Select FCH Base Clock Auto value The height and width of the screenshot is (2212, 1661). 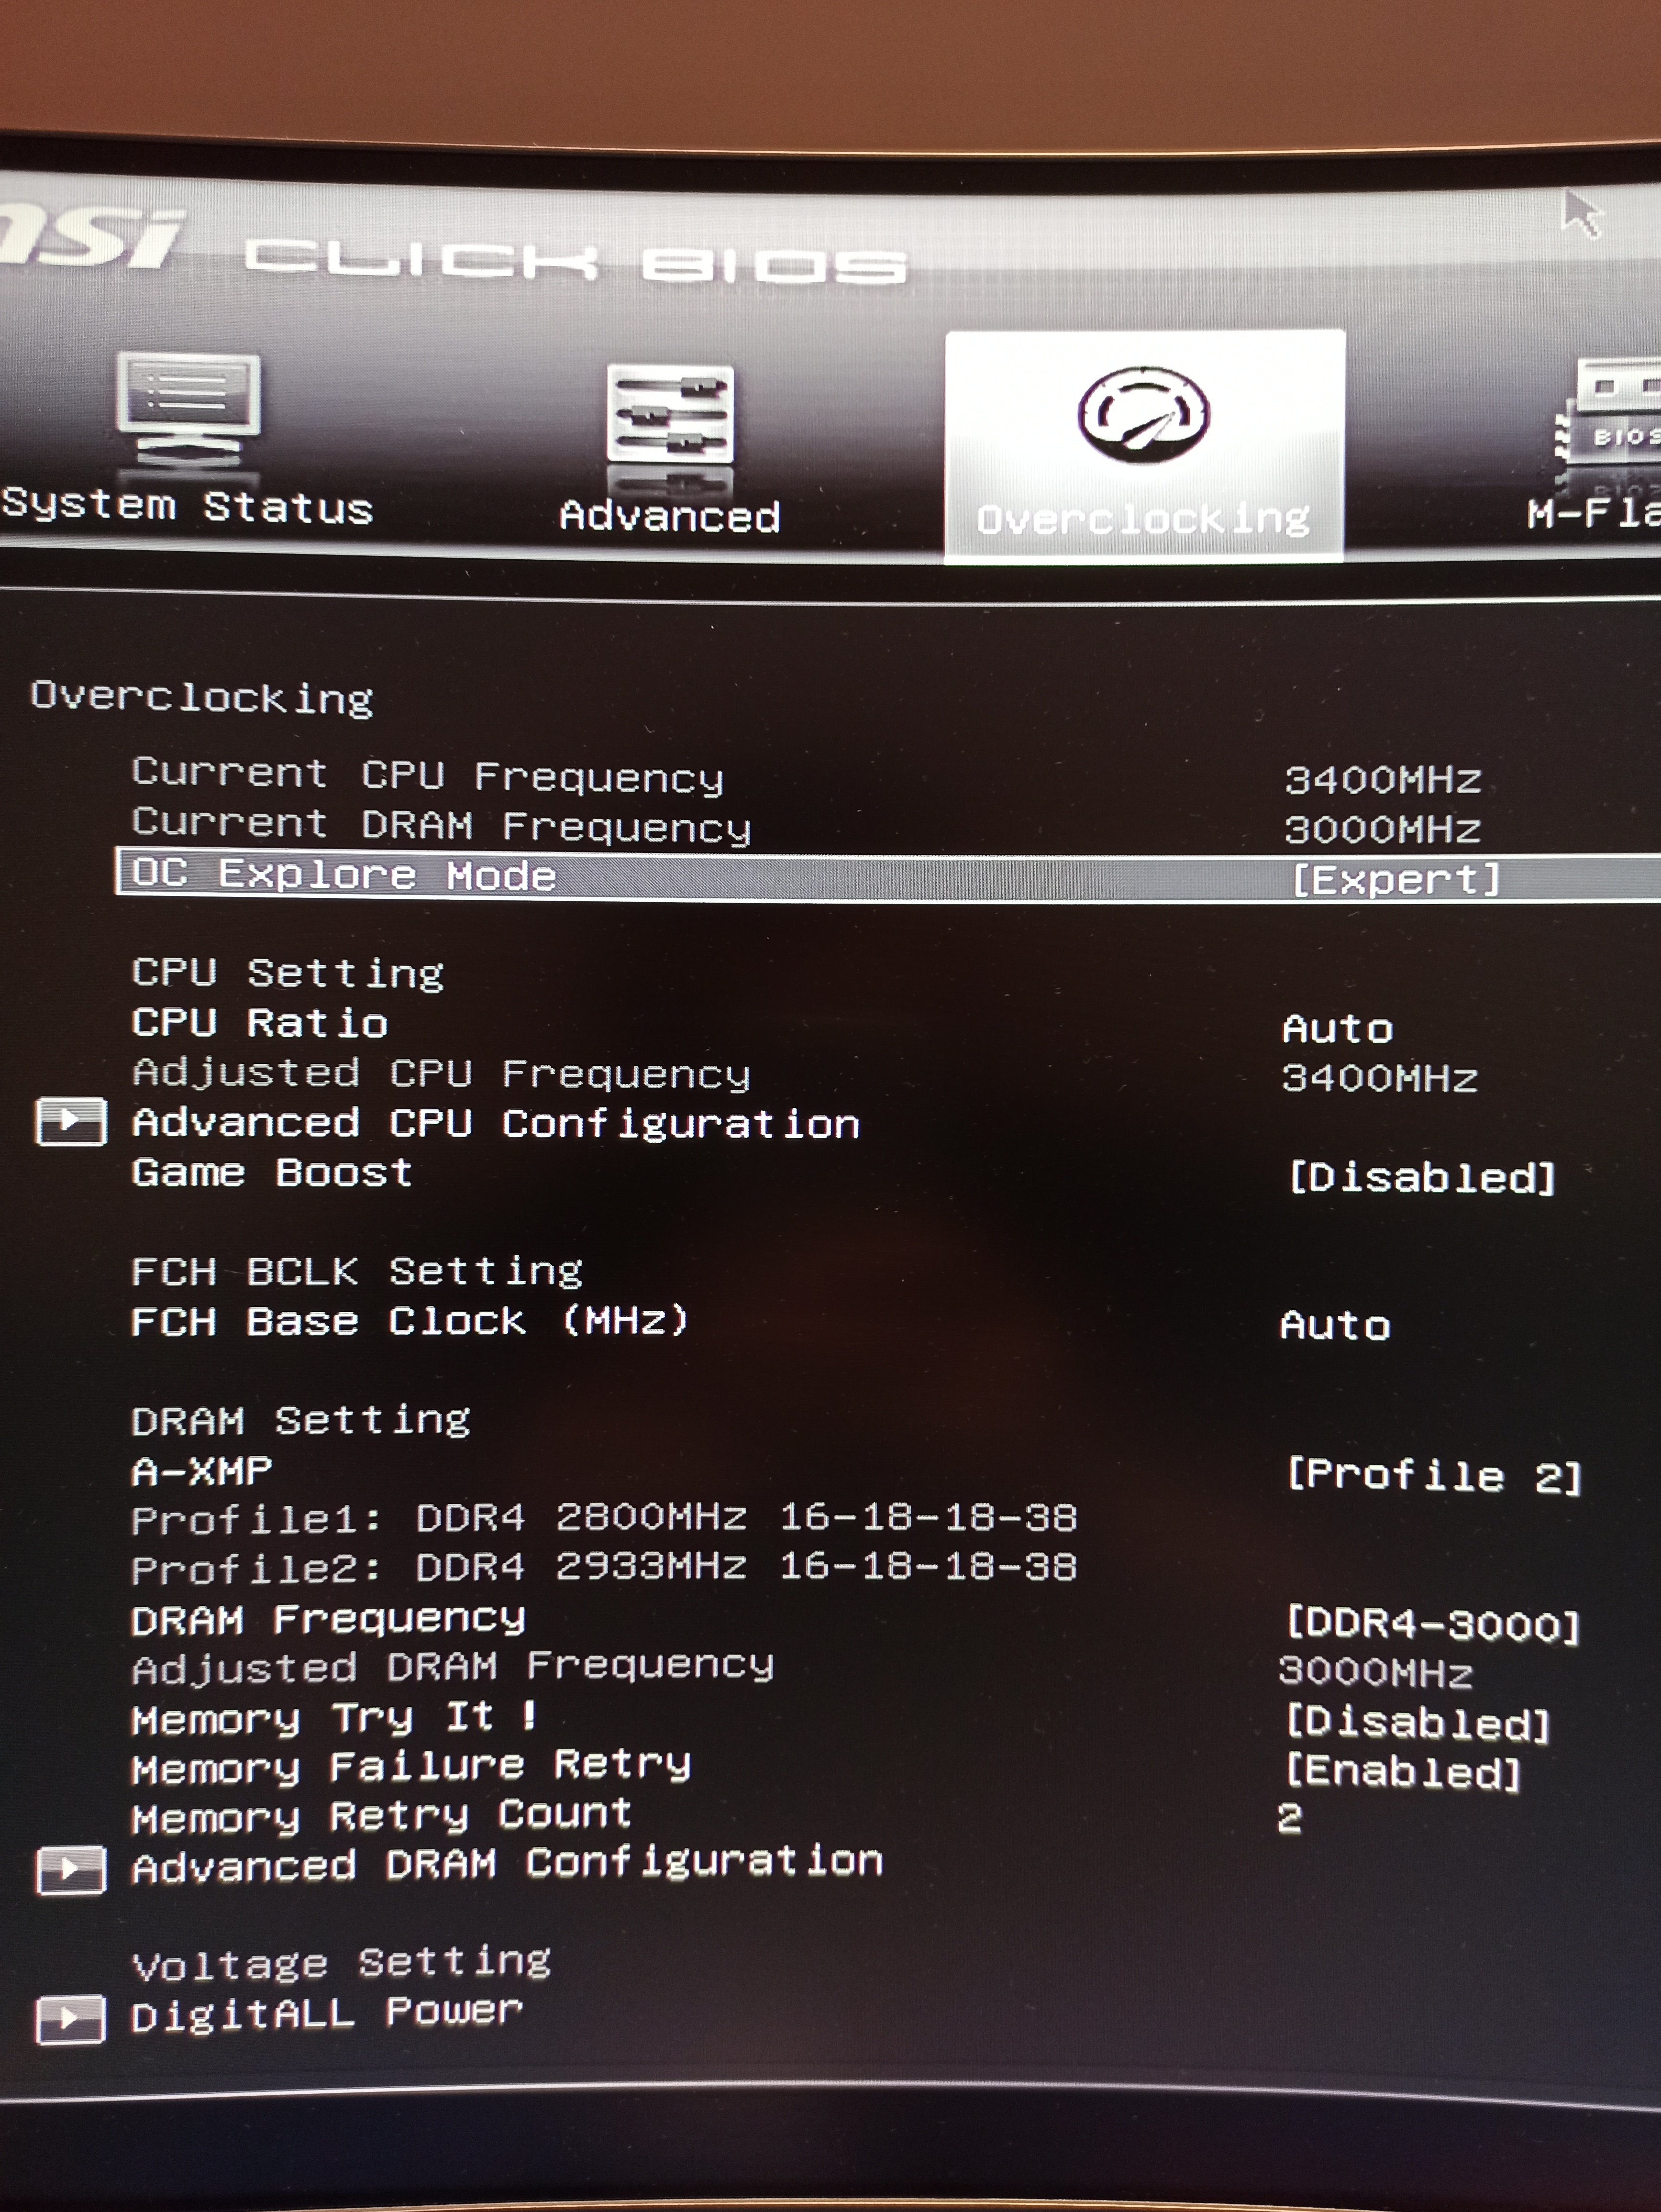1335,1326
